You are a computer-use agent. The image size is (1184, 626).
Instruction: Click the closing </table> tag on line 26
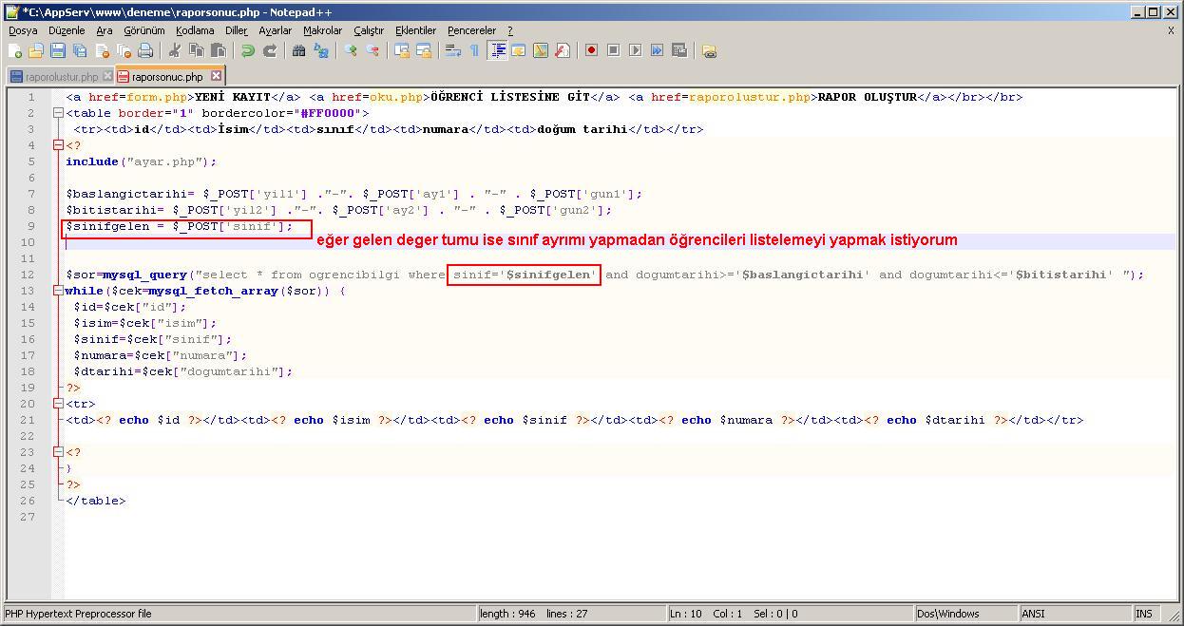pyautogui.click(x=96, y=501)
